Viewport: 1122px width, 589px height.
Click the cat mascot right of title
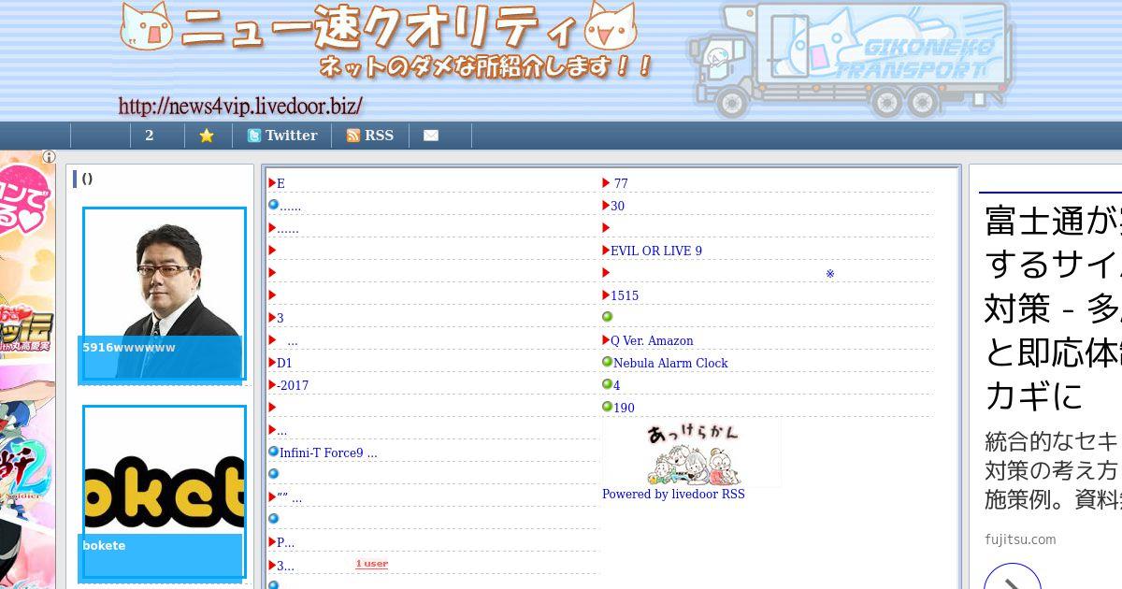(x=611, y=26)
